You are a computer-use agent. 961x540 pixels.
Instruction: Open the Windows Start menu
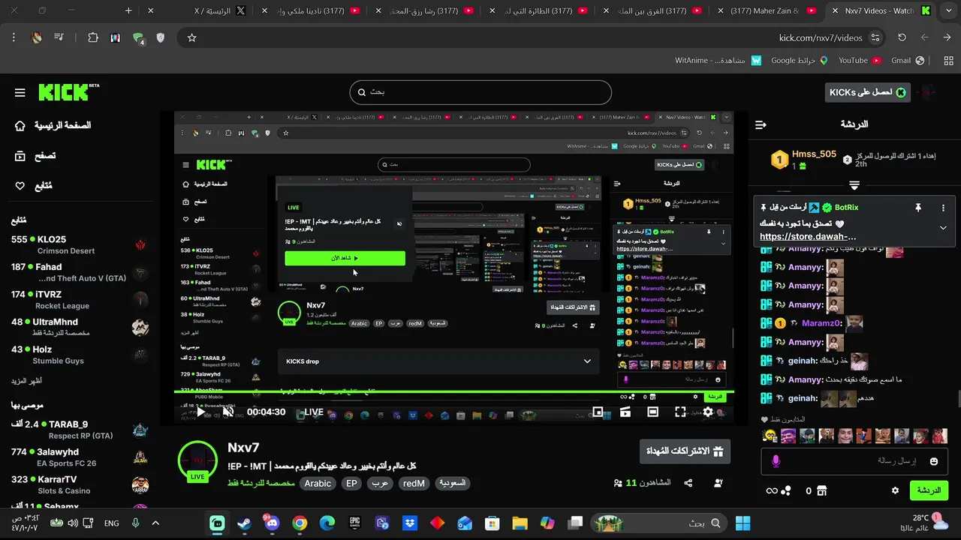coord(743,523)
